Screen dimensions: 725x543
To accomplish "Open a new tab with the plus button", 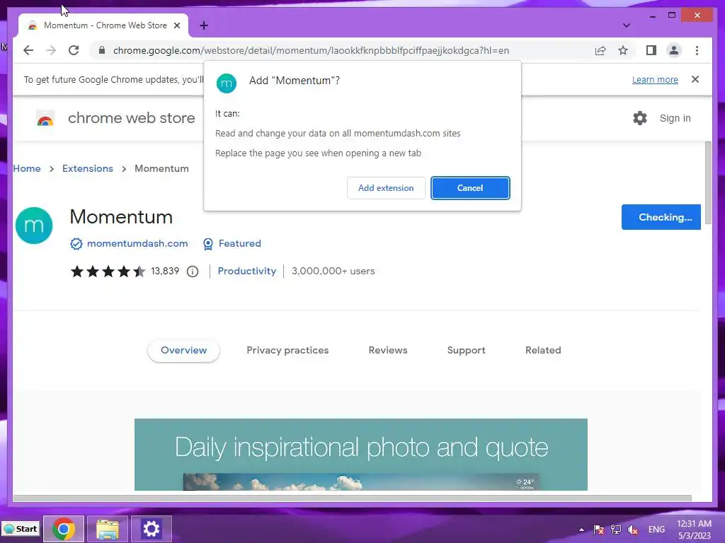I will pyautogui.click(x=204, y=25).
